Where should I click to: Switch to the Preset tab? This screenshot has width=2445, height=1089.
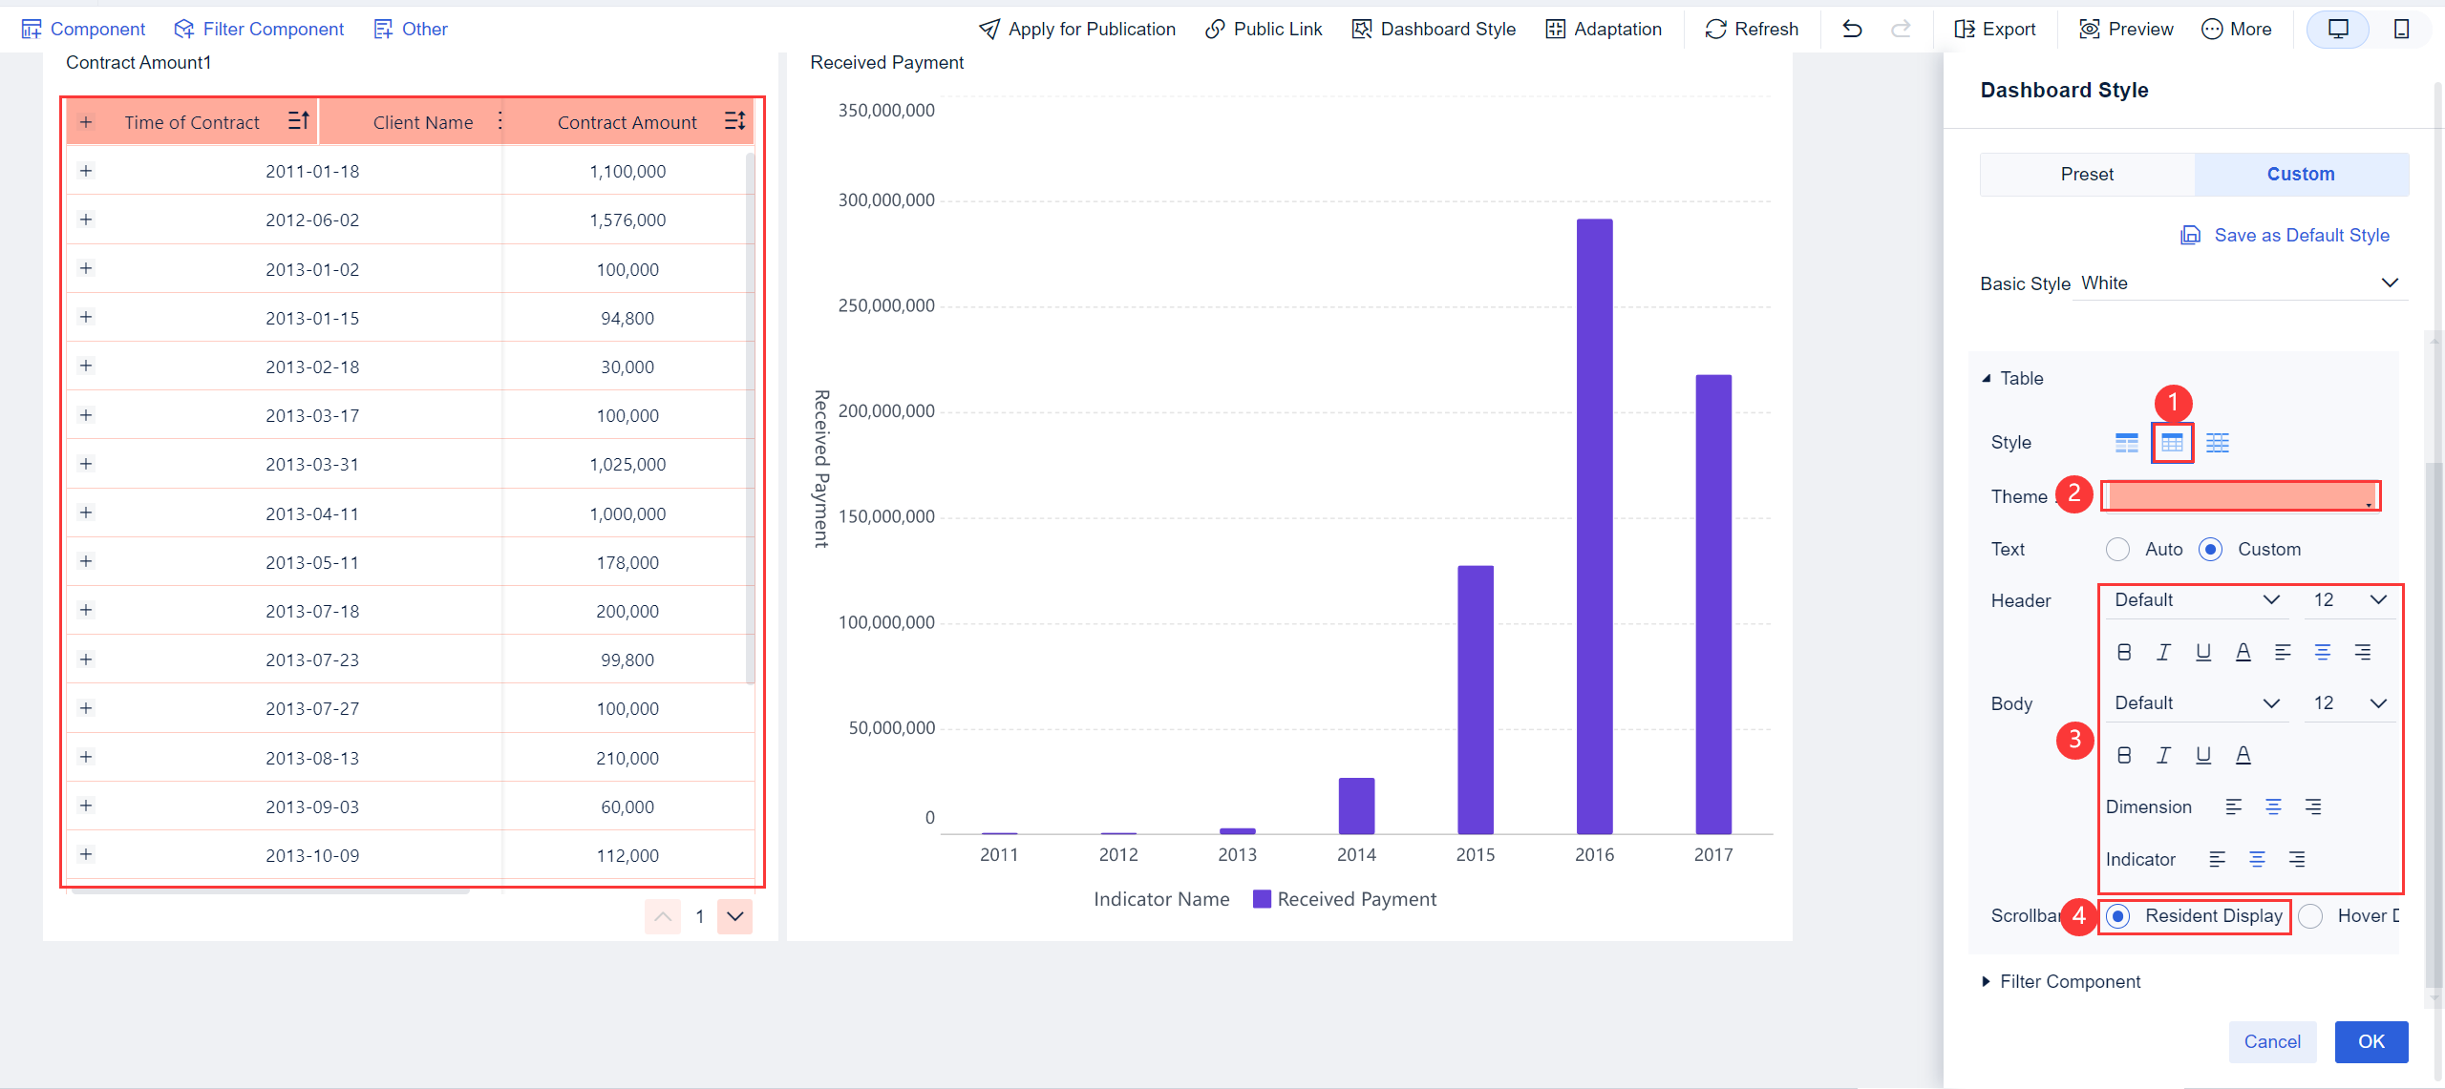(x=2086, y=174)
